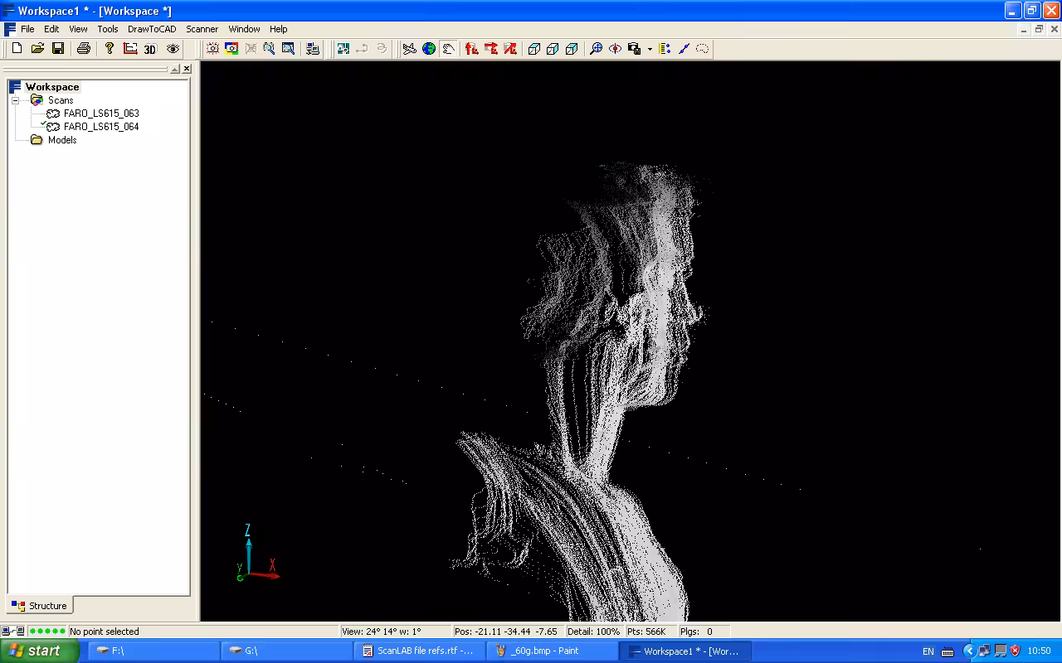Click the eye view icon in toolbar

(x=173, y=49)
